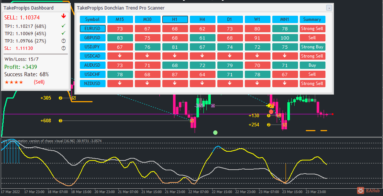This screenshot has width=383, height=196.
Task: Click USDCAD D1 down-arrow cell
Action: [230, 56]
